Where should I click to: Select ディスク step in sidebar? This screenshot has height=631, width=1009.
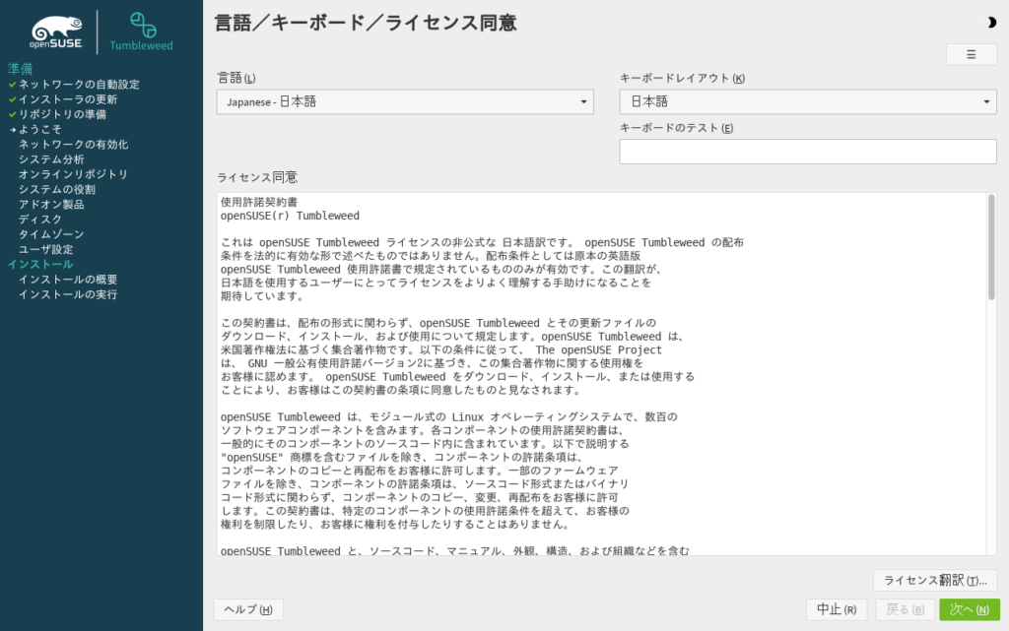tap(39, 220)
